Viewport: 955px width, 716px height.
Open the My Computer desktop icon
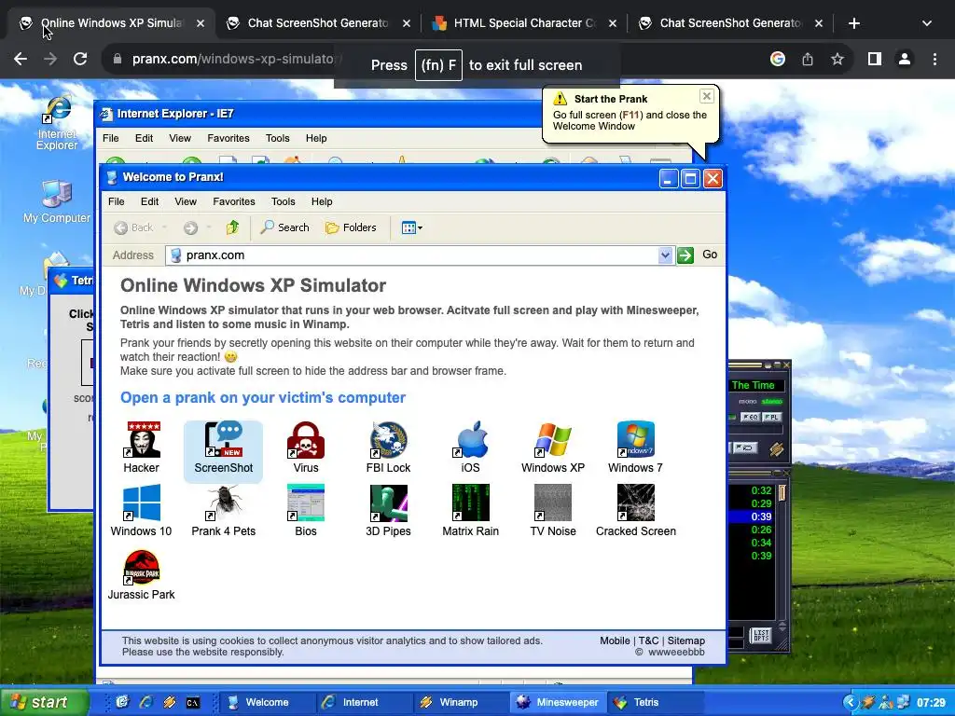tap(57, 202)
